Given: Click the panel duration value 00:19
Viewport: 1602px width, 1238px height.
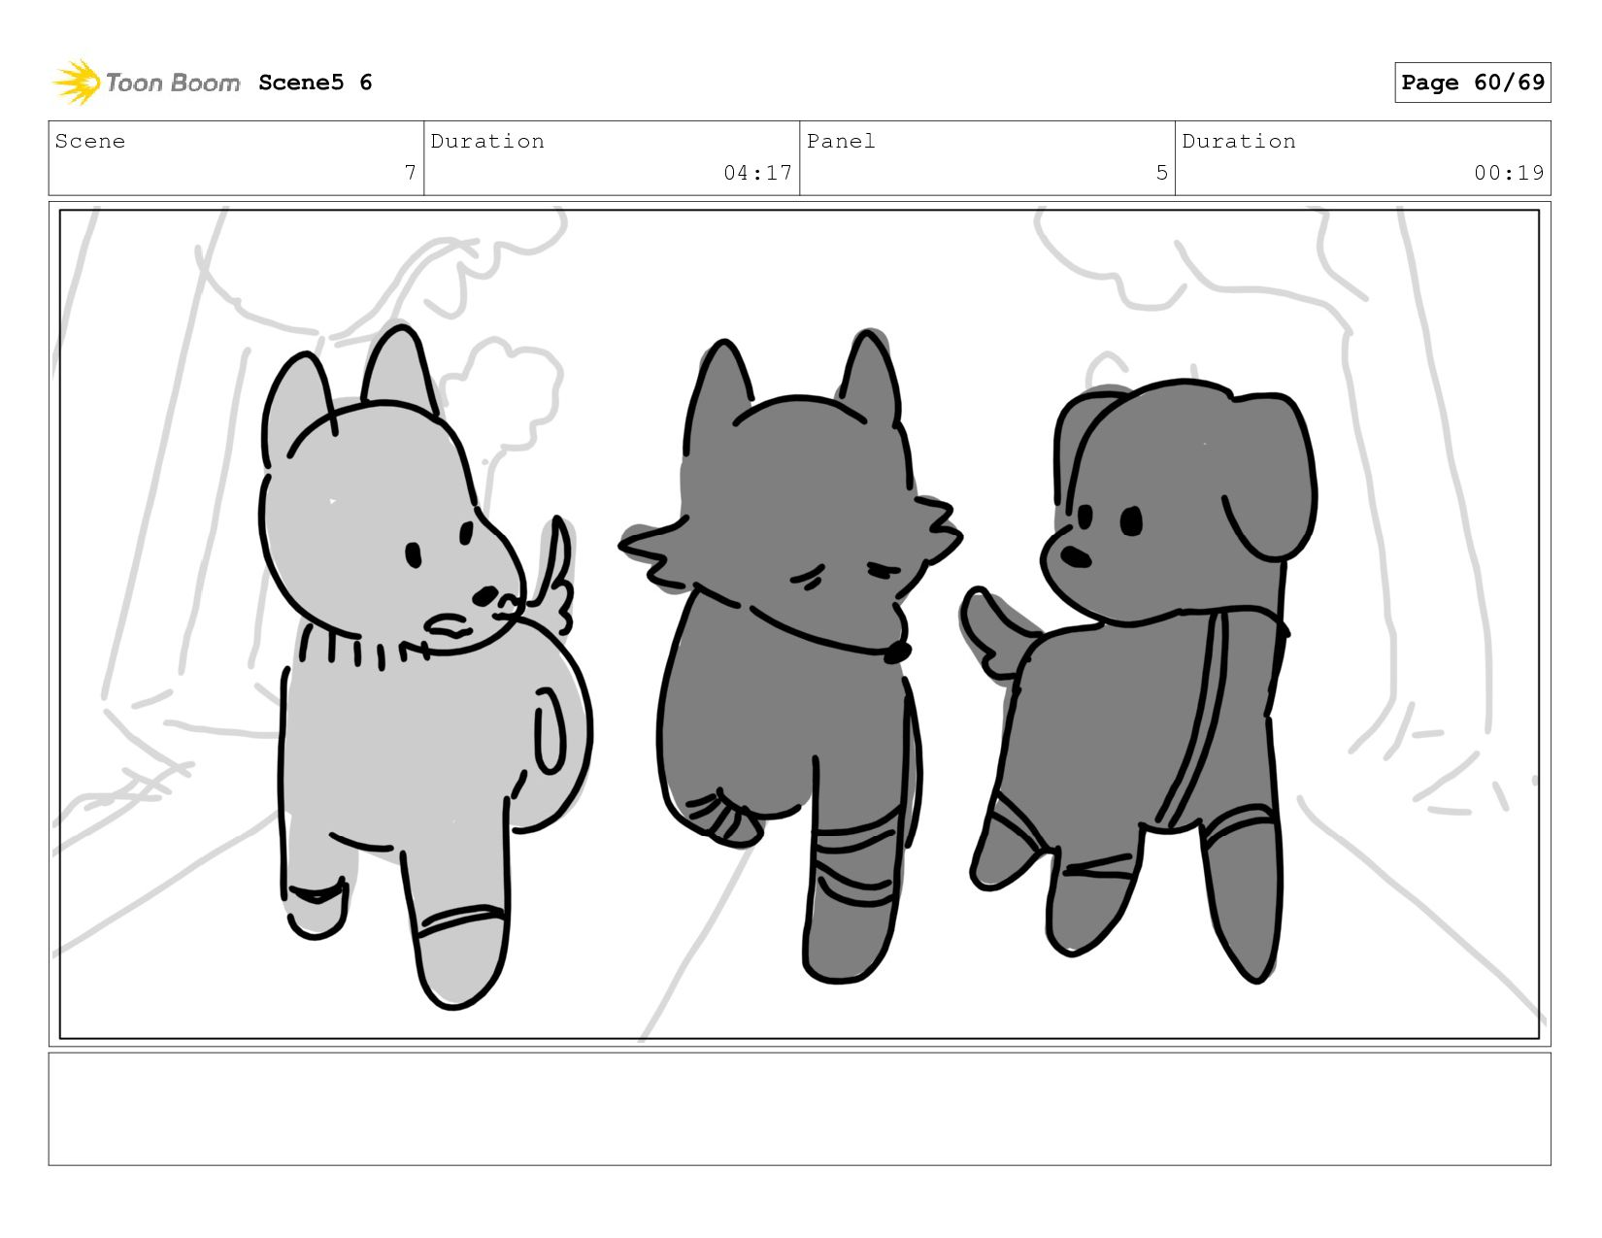Looking at the screenshot, I should tap(1509, 173).
